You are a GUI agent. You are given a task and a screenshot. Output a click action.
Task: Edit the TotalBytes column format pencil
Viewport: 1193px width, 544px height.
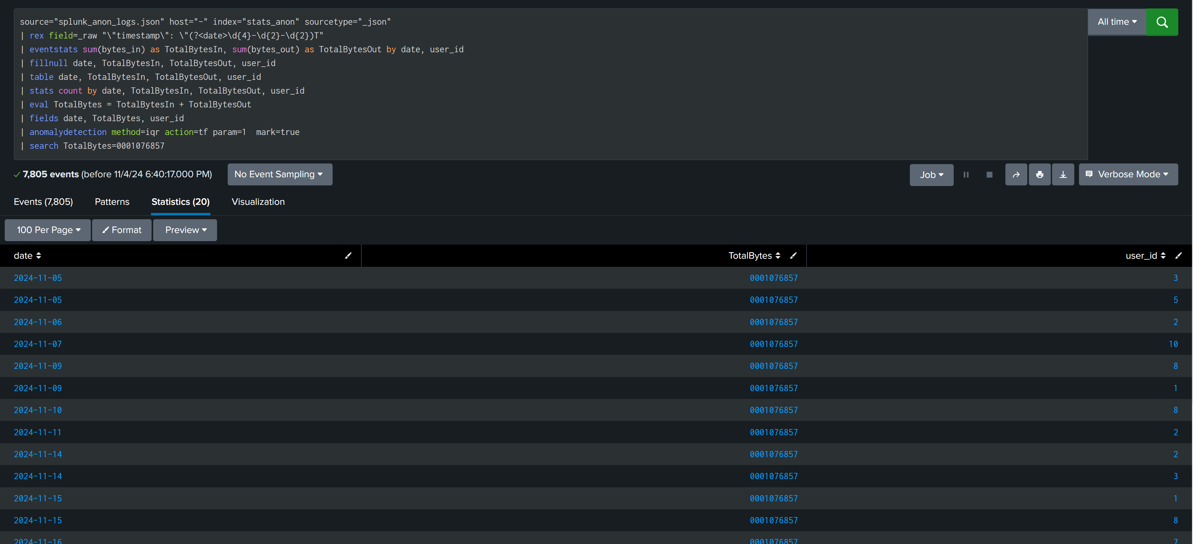tap(793, 256)
